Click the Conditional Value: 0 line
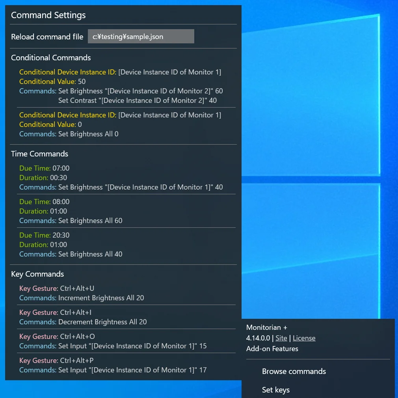Image resolution: width=398 pixels, height=398 pixels. [50, 125]
